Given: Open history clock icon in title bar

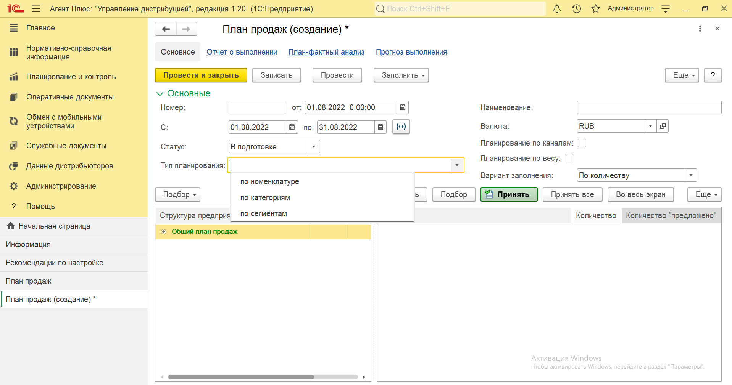Looking at the screenshot, I should (x=576, y=9).
